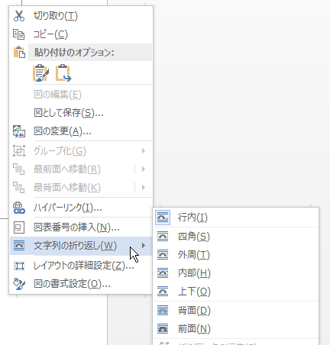
Task: Click the scissors cut icon
Action: 19,16
